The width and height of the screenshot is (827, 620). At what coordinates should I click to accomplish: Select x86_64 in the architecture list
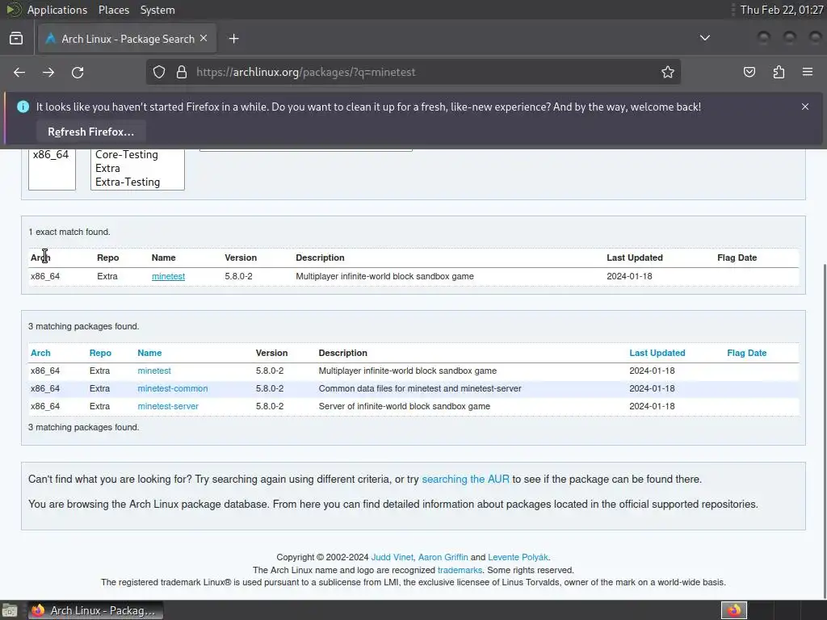click(x=51, y=154)
